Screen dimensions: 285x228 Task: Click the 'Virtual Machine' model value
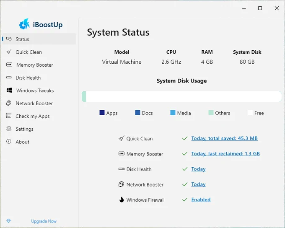click(x=122, y=62)
